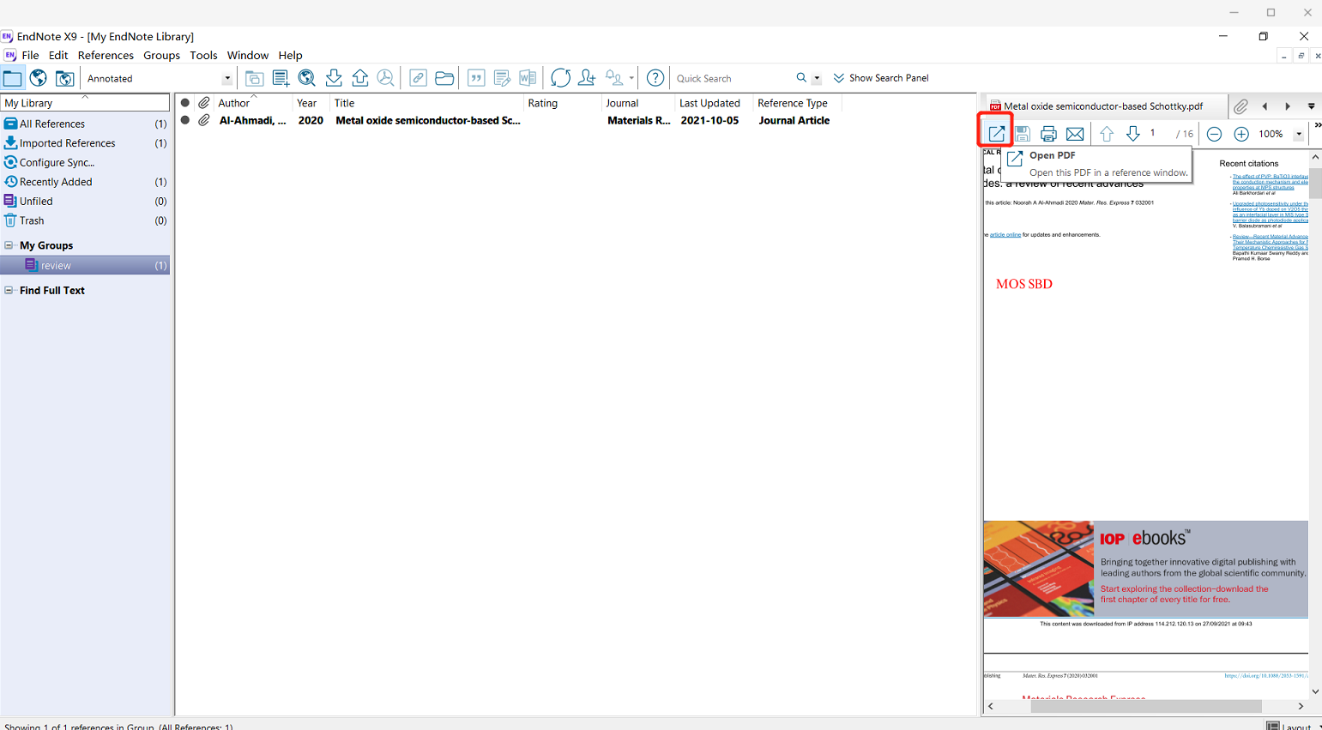Screen dimensions: 1322x730
Task: Collapse the My Groups section
Action: (x=10, y=245)
